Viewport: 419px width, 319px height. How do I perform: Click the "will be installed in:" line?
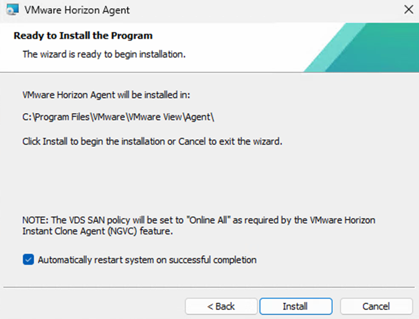pos(105,95)
